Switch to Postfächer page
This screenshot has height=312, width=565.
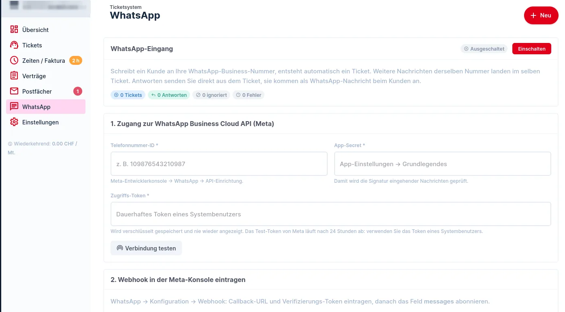coord(46,91)
